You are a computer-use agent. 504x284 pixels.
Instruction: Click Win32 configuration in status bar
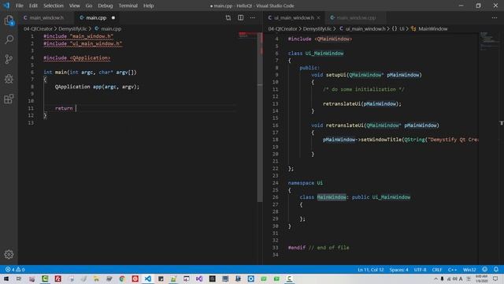tap(469, 270)
